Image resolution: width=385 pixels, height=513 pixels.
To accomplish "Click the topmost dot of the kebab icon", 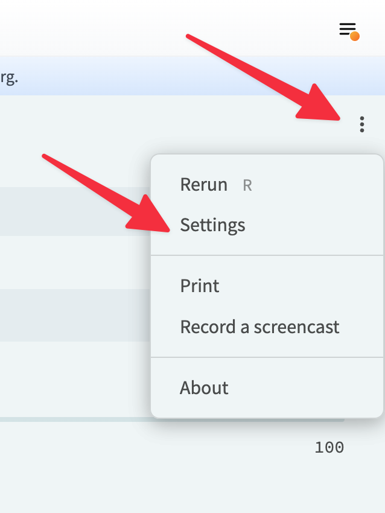I will [x=363, y=119].
